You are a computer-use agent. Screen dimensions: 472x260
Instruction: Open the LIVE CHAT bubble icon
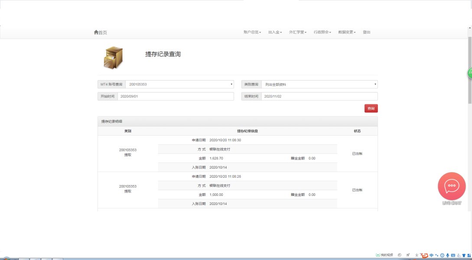pos(452,186)
